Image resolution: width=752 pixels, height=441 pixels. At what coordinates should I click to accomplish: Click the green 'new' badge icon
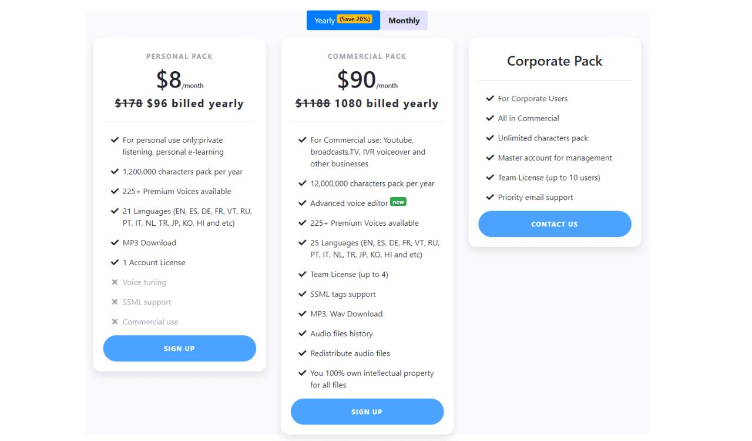pyautogui.click(x=398, y=202)
